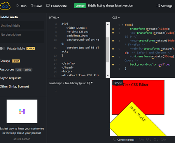Click the URL resources button
The width and height of the screenshot is (175, 143).
[x=19, y=70]
